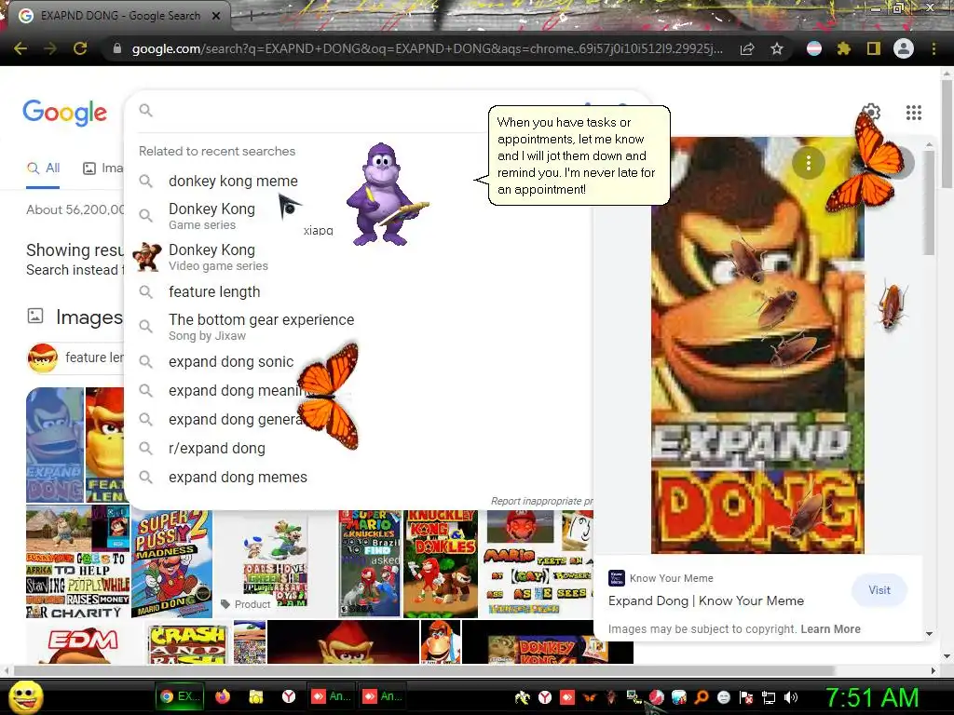Viewport: 954px width, 715px height.
Task: Open the padlock site information
Action: (x=116, y=48)
